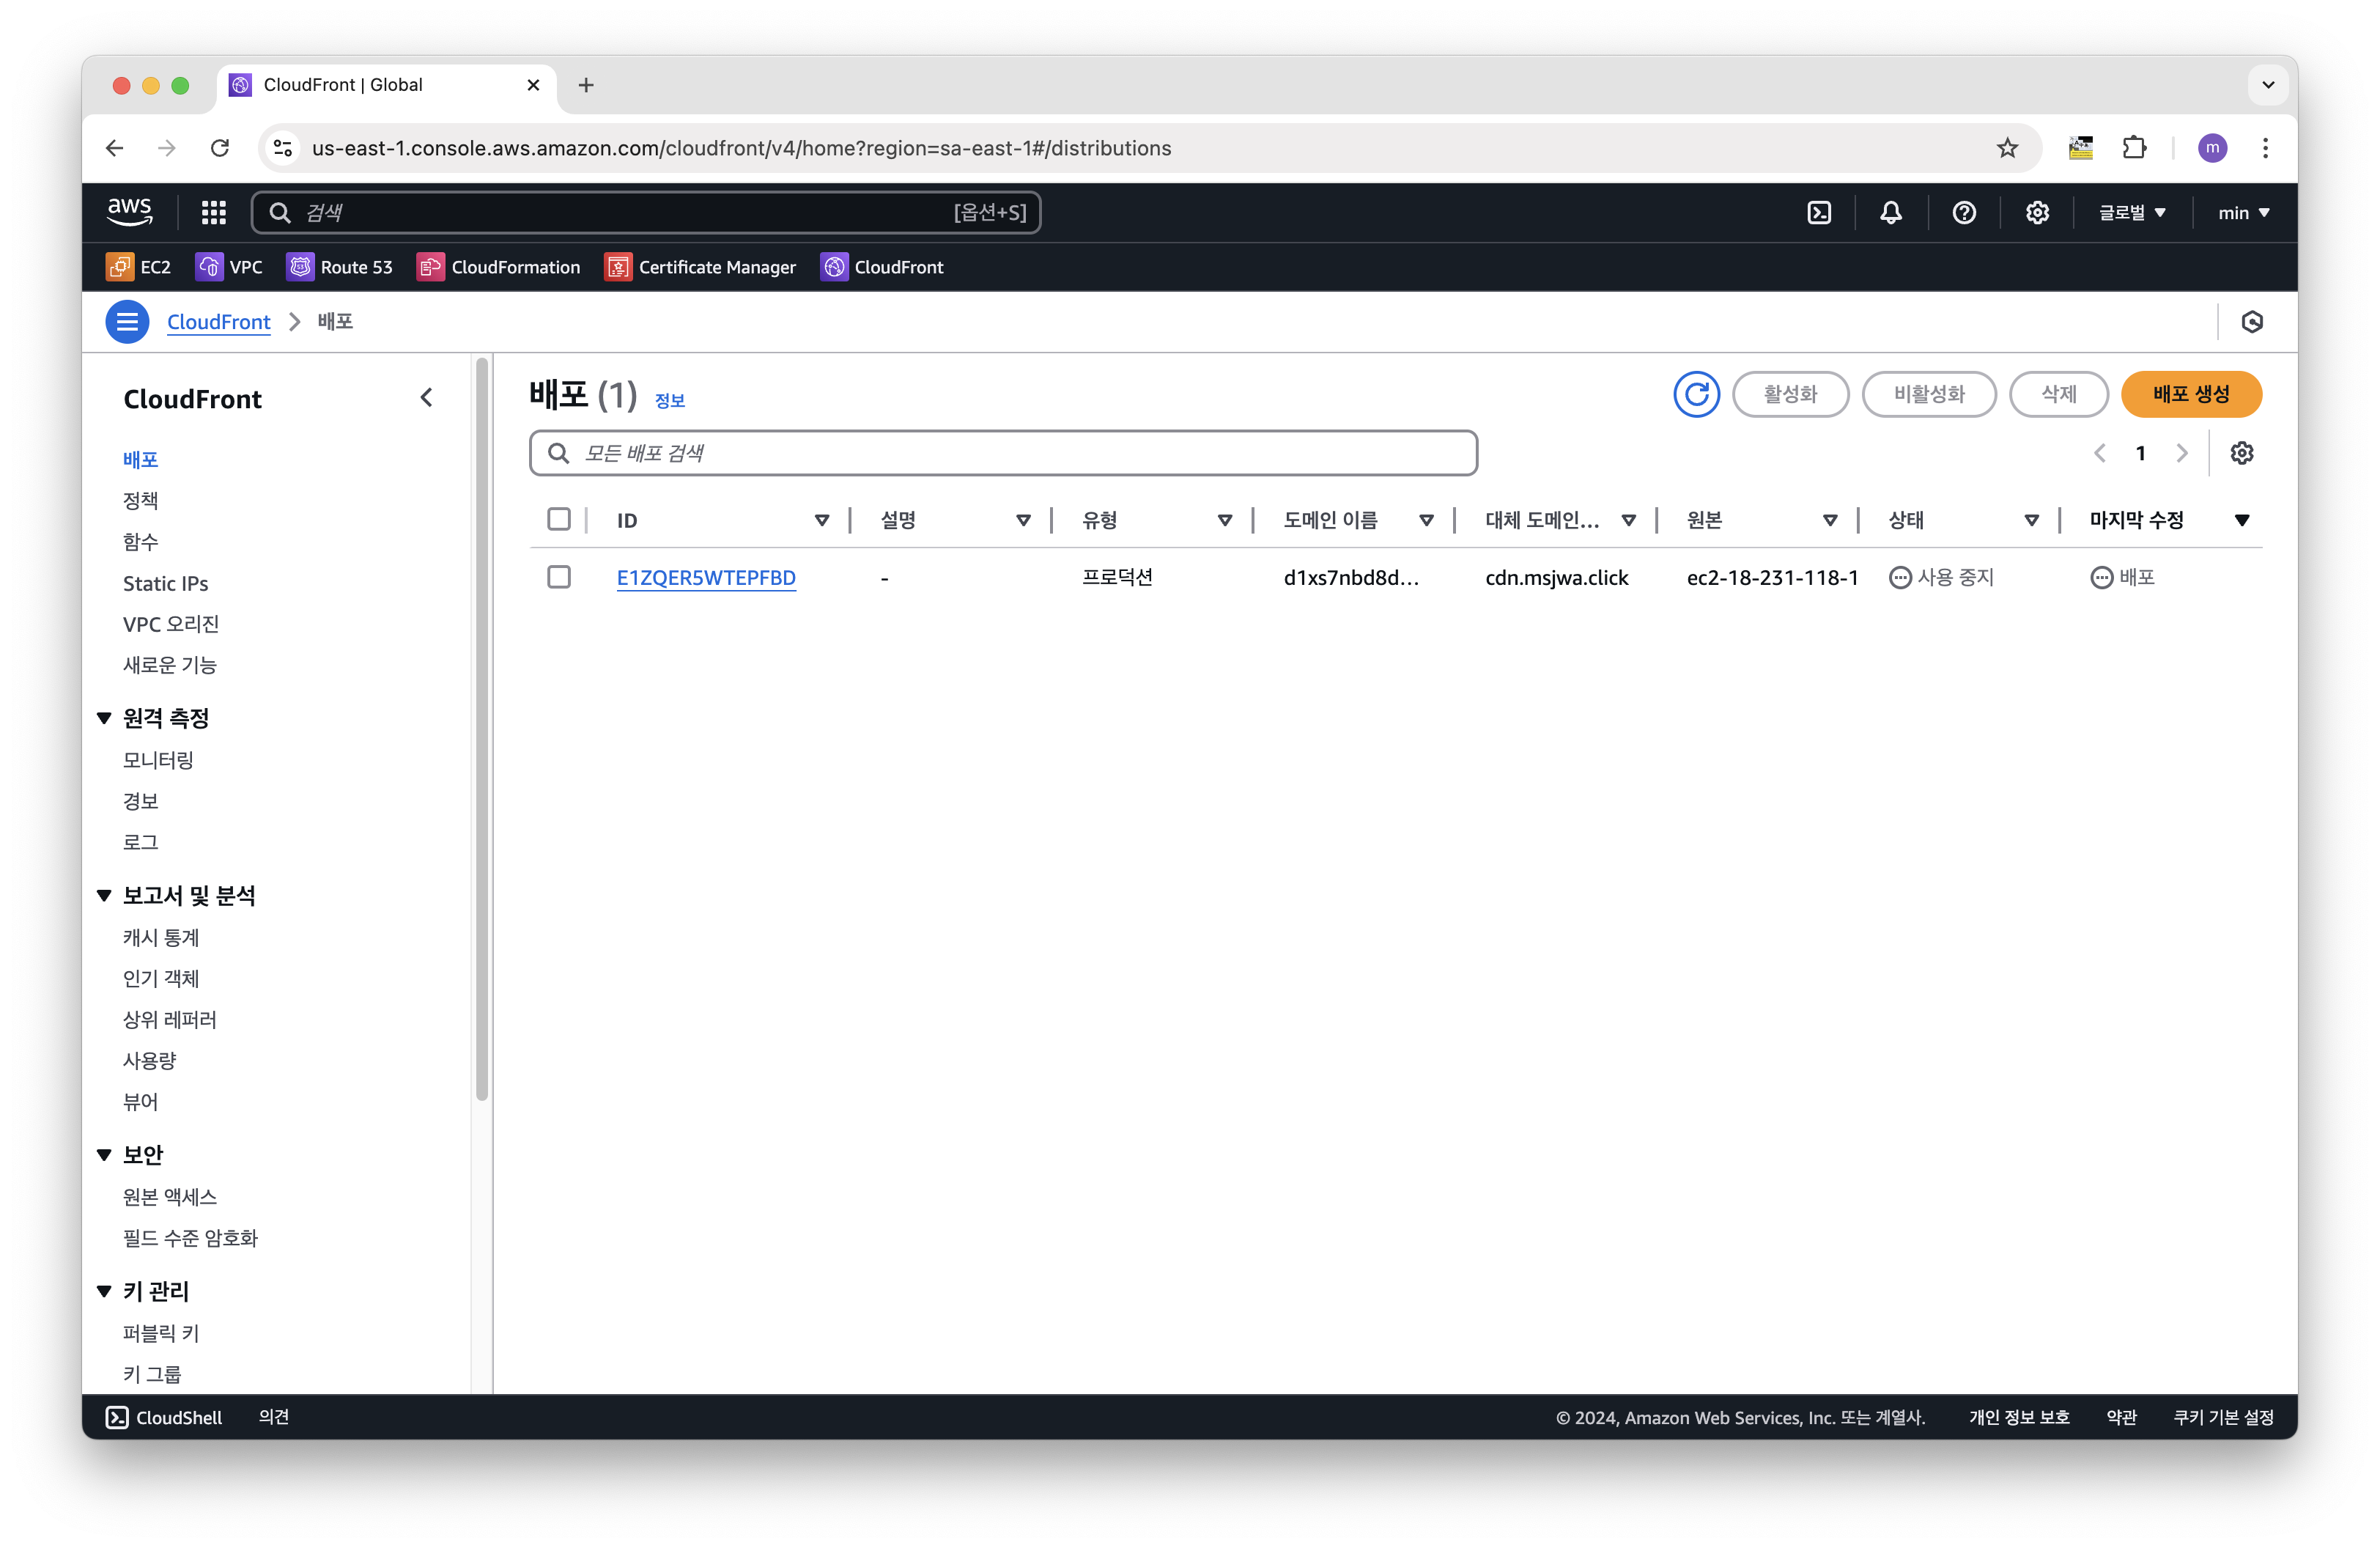Open table preferences gear icon

(x=2241, y=453)
